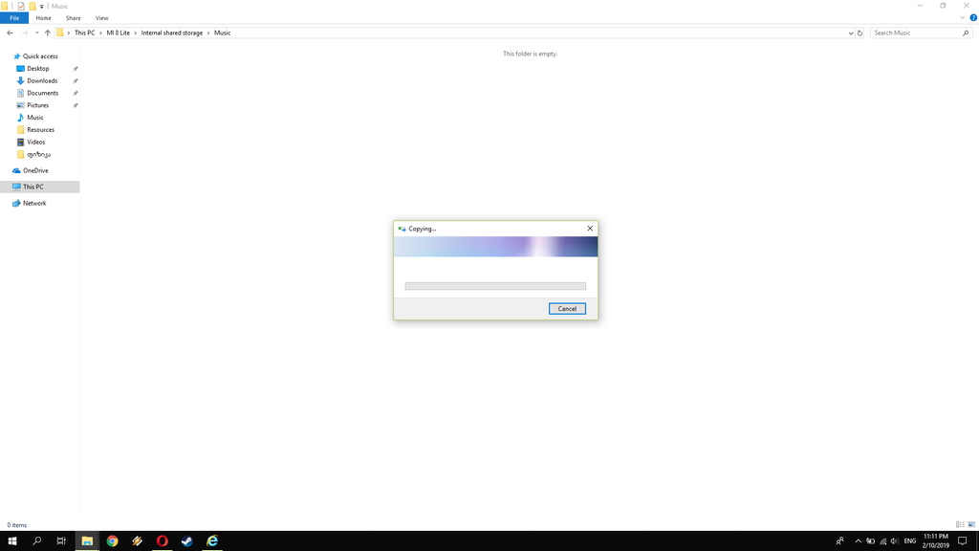
Task: Click File Explorer taskbar icon
Action: point(87,541)
